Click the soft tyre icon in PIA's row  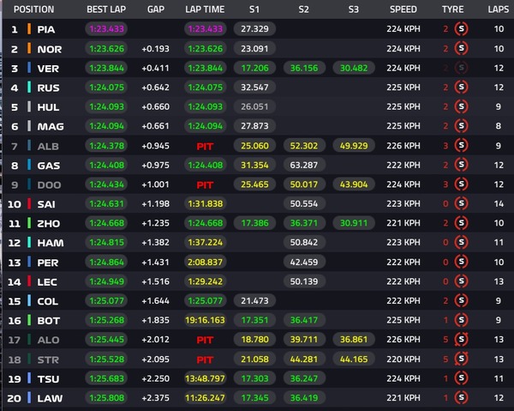[461, 28]
